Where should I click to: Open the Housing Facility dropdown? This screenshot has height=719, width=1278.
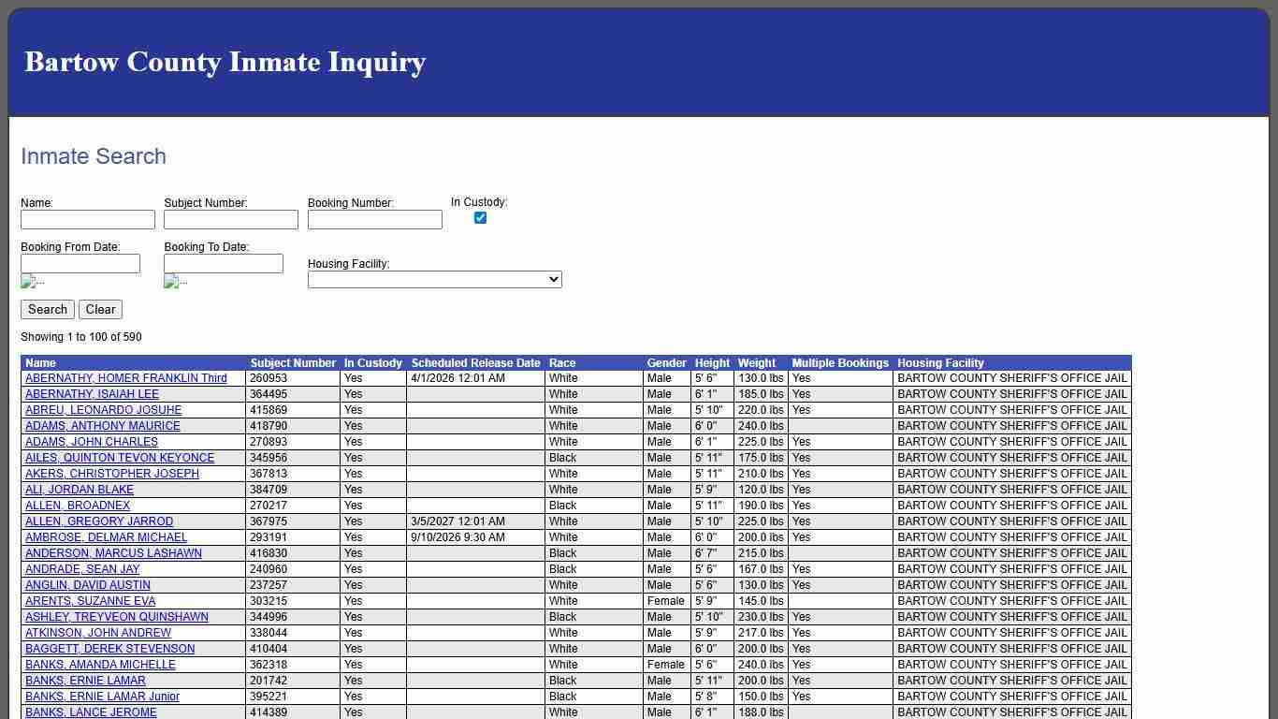(433, 279)
